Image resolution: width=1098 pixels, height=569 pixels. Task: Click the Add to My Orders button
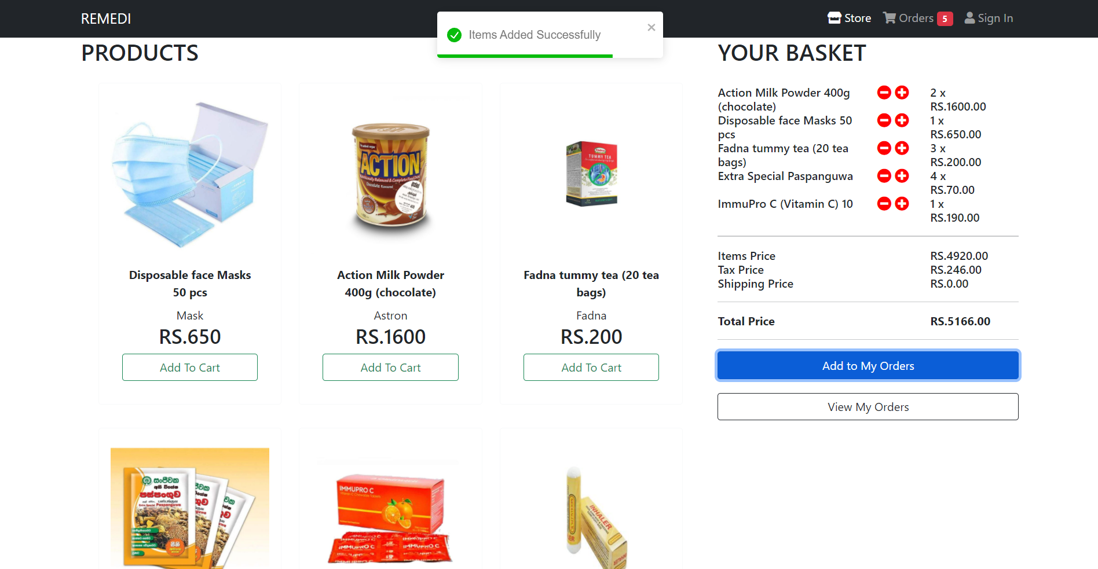(868, 366)
